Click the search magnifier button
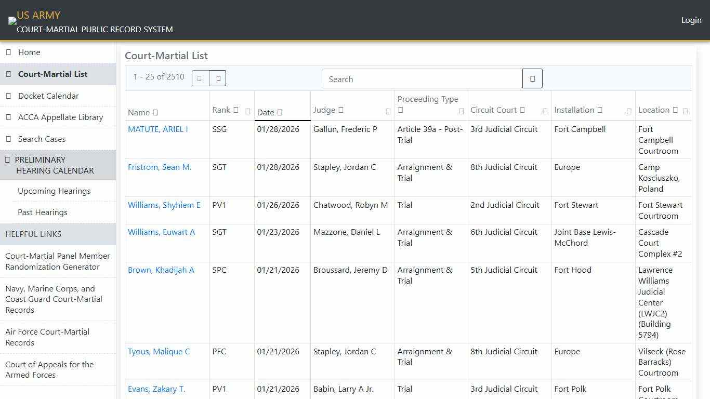The width and height of the screenshot is (710, 399). (x=532, y=78)
